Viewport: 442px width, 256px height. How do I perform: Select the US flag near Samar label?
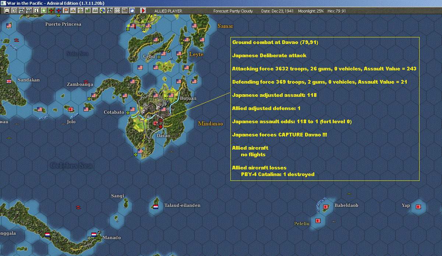pos(194,26)
